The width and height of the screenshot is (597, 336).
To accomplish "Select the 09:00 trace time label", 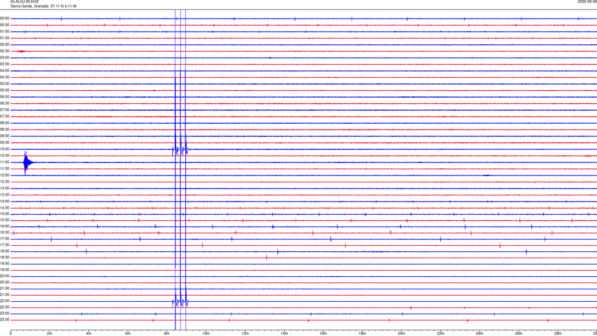I will [x=4, y=136].
